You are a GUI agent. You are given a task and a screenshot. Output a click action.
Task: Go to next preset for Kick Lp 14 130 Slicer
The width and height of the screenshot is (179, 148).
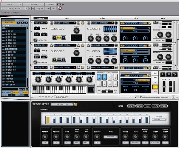click(116, 23)
